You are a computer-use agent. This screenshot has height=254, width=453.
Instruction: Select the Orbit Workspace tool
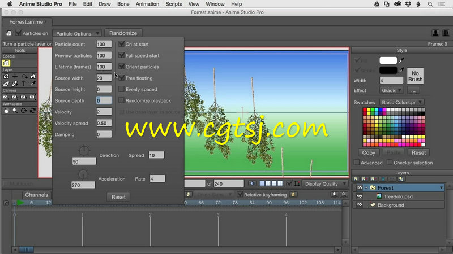click(x=33, y=111)
